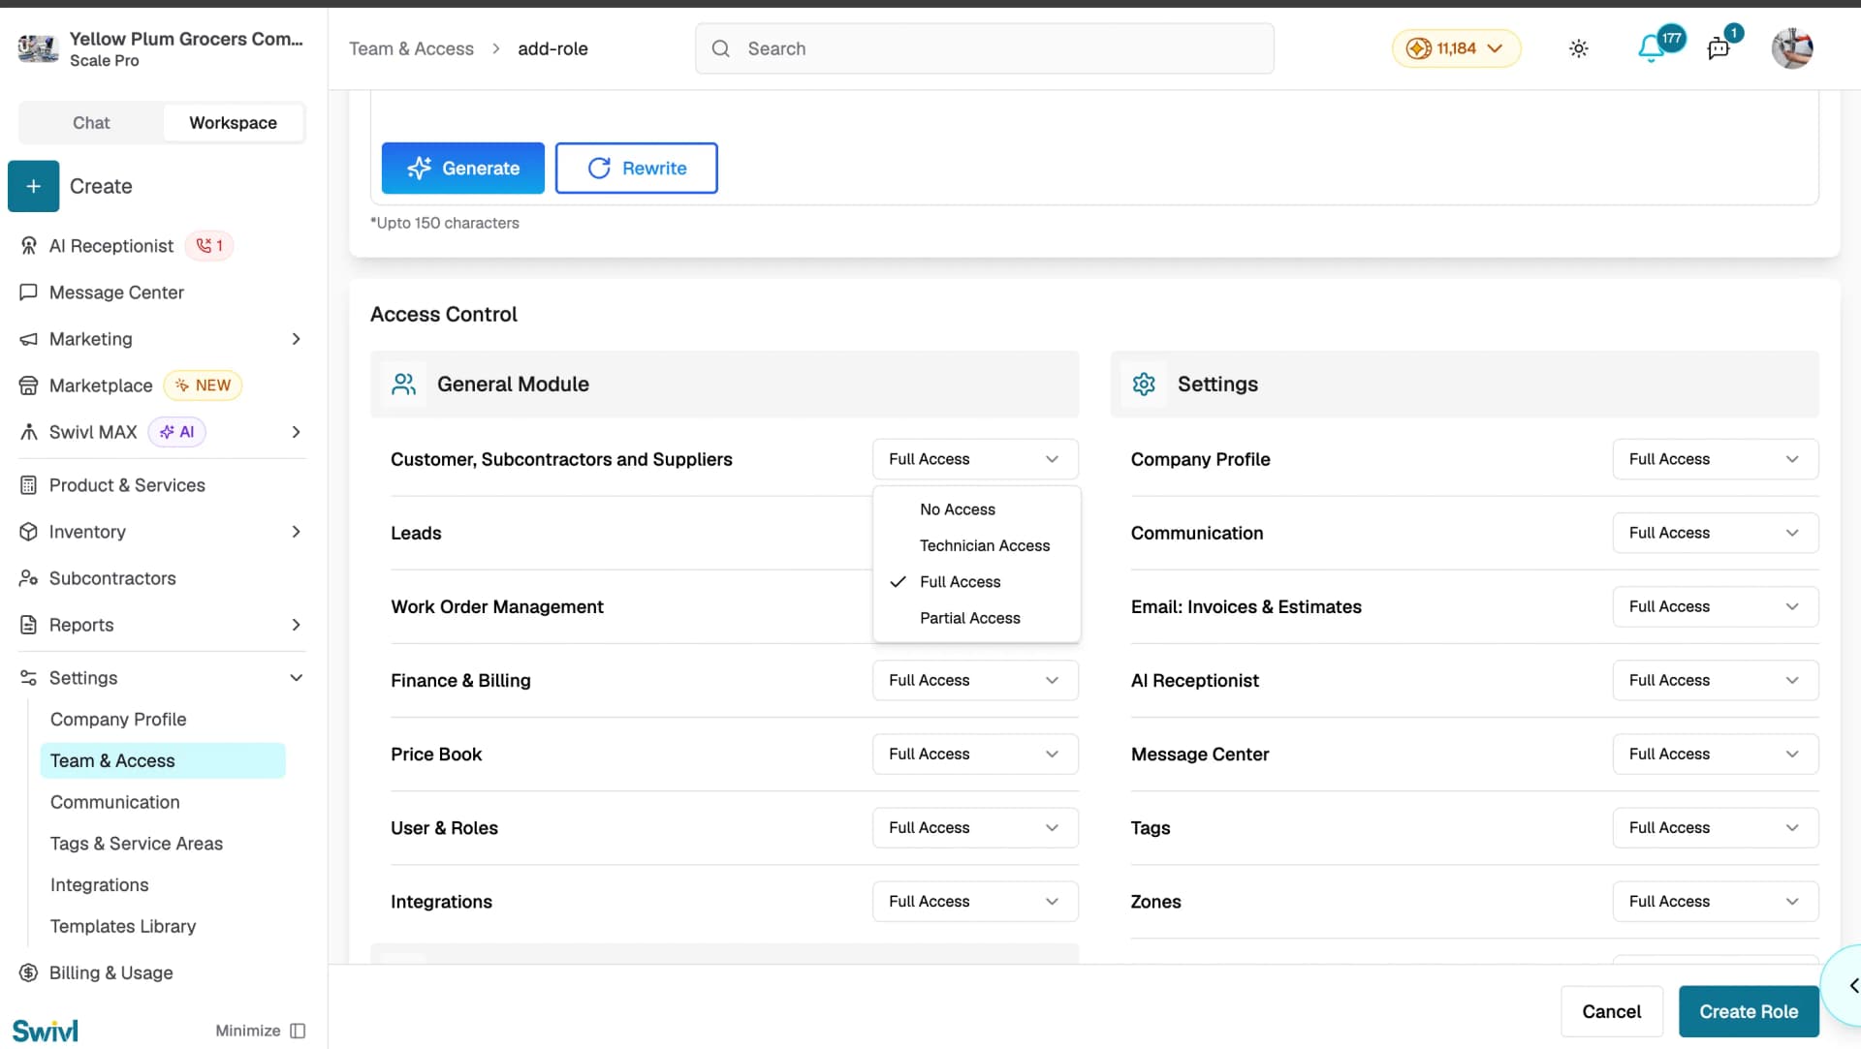Expand the Inventory submenu chevron
The width and height of the screenshot is (1861, 1049).
pyautogui.click(x=297, y=532)
